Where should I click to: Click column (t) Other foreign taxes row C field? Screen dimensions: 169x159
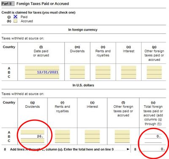pyautogui.click(x=122, y=140)
